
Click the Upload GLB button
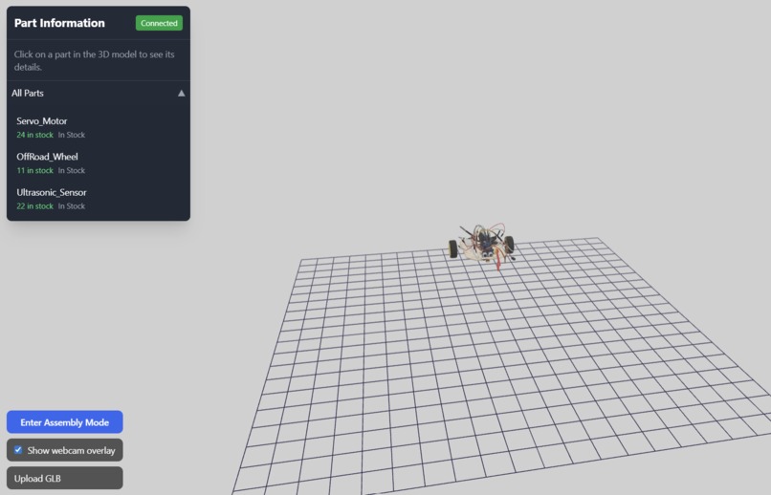point(65,479)
